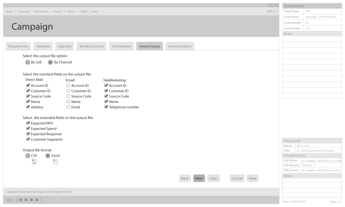Screen dimensions: 345x207
Task: Select the By Cell radio option
Action: 27,62
